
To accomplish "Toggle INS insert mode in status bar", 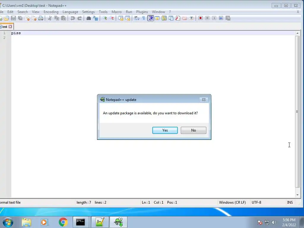I will (x=290, y=202).
